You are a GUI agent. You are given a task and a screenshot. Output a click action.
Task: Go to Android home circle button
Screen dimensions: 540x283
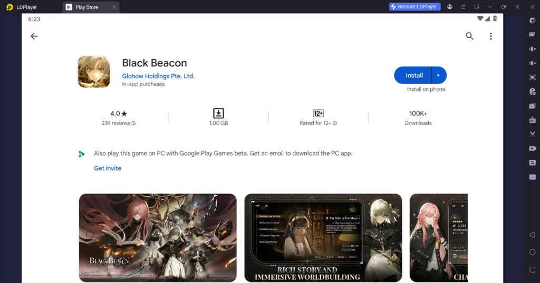coord(533,252)
